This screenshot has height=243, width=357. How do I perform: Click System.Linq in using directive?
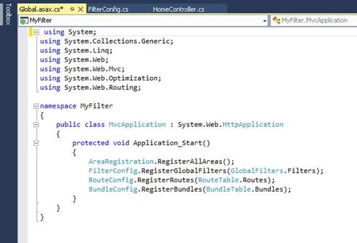(88, 51)
